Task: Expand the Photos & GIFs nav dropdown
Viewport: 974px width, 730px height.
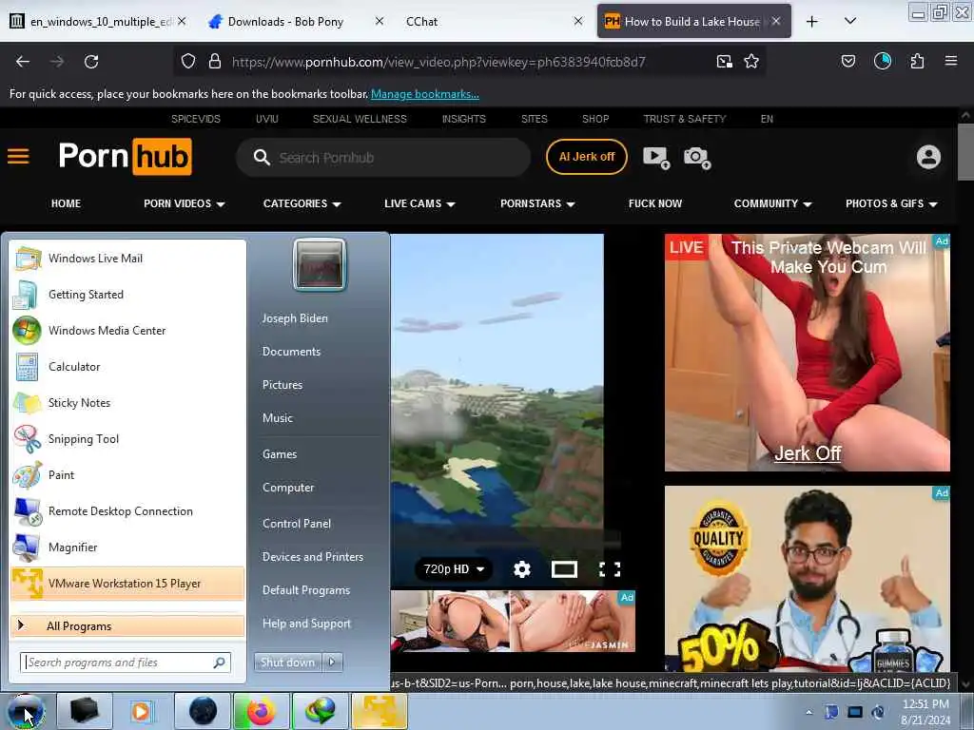Action: 891,203
